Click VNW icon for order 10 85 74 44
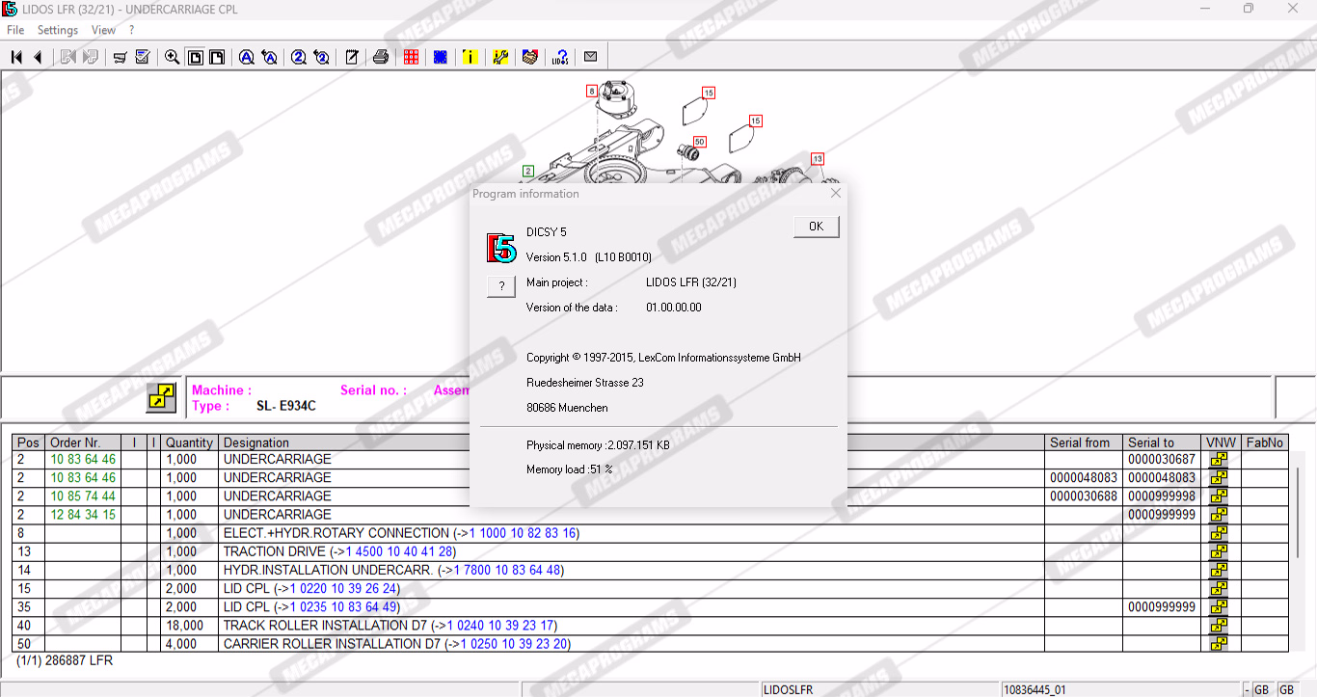Screen dimensions: 1317x697 click(x=1219, y=496)
